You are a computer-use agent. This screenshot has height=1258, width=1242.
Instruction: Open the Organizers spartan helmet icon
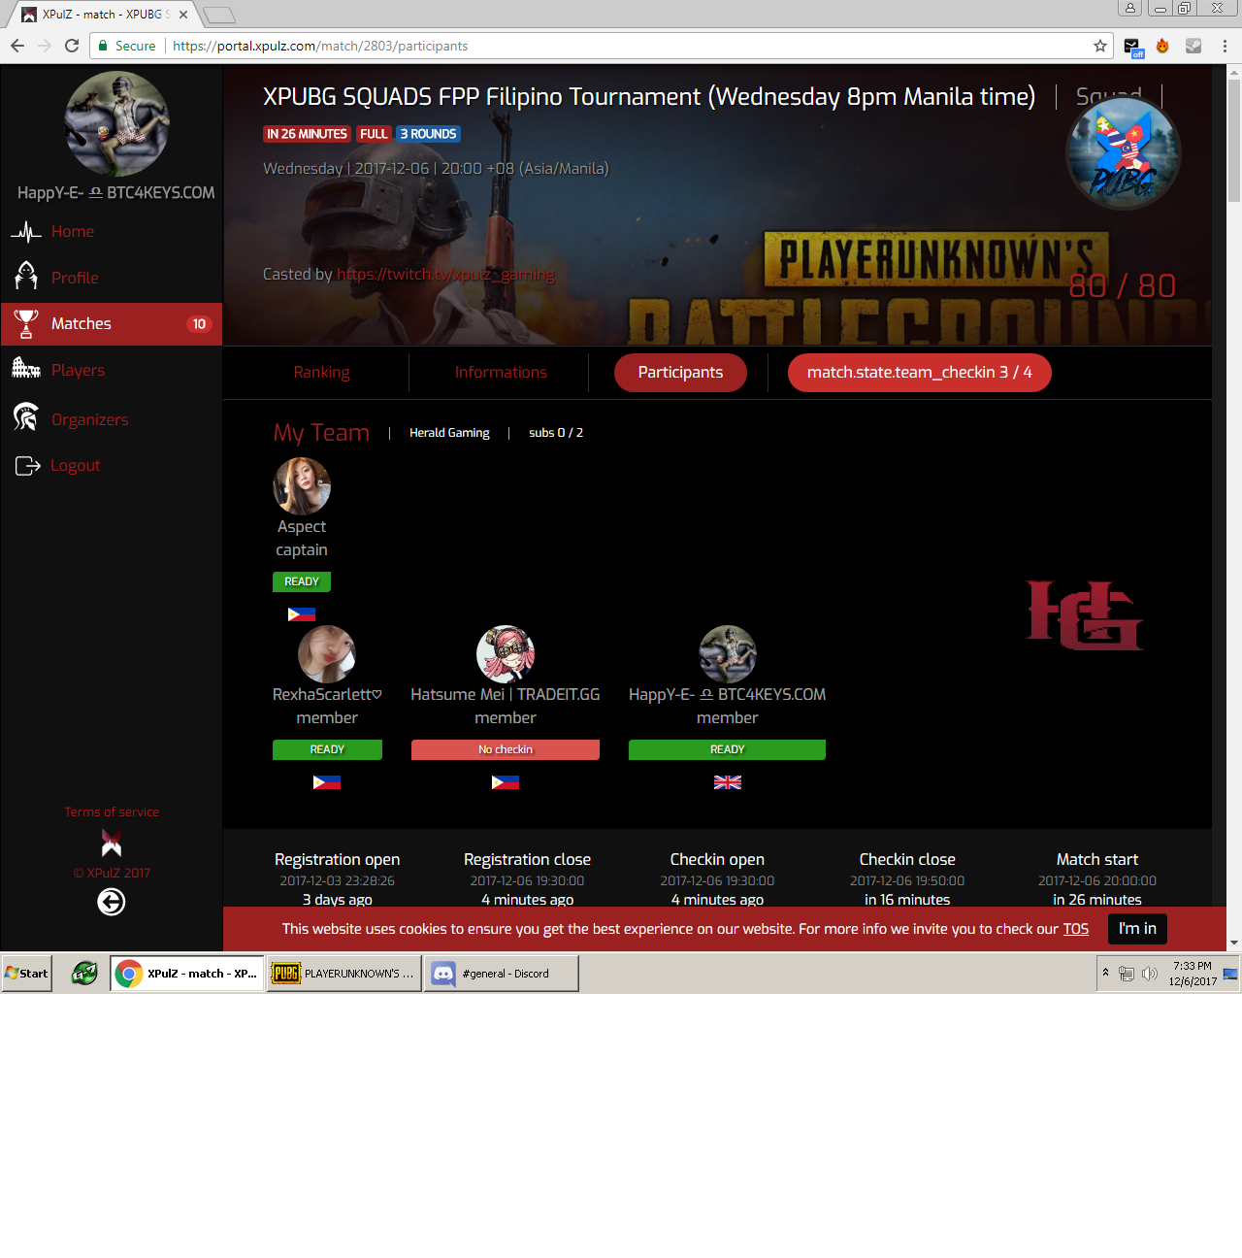coord(26,417)
